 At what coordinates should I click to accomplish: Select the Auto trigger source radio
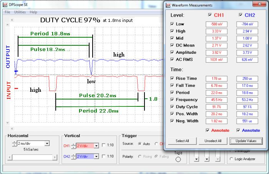140,144
